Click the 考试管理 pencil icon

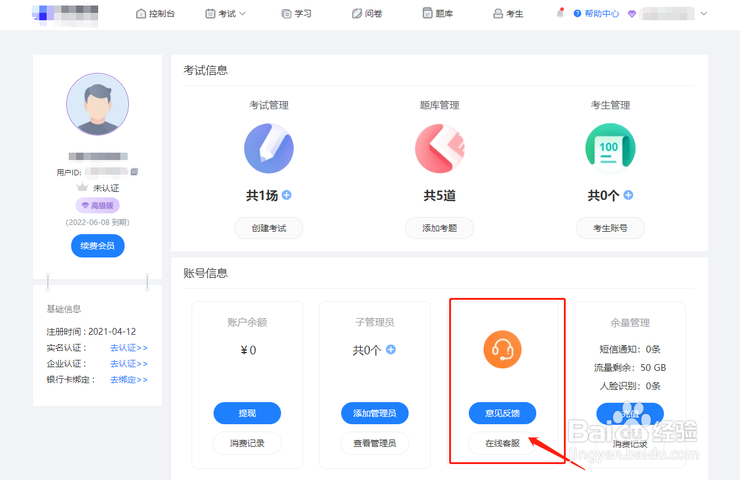coord(269,148)
